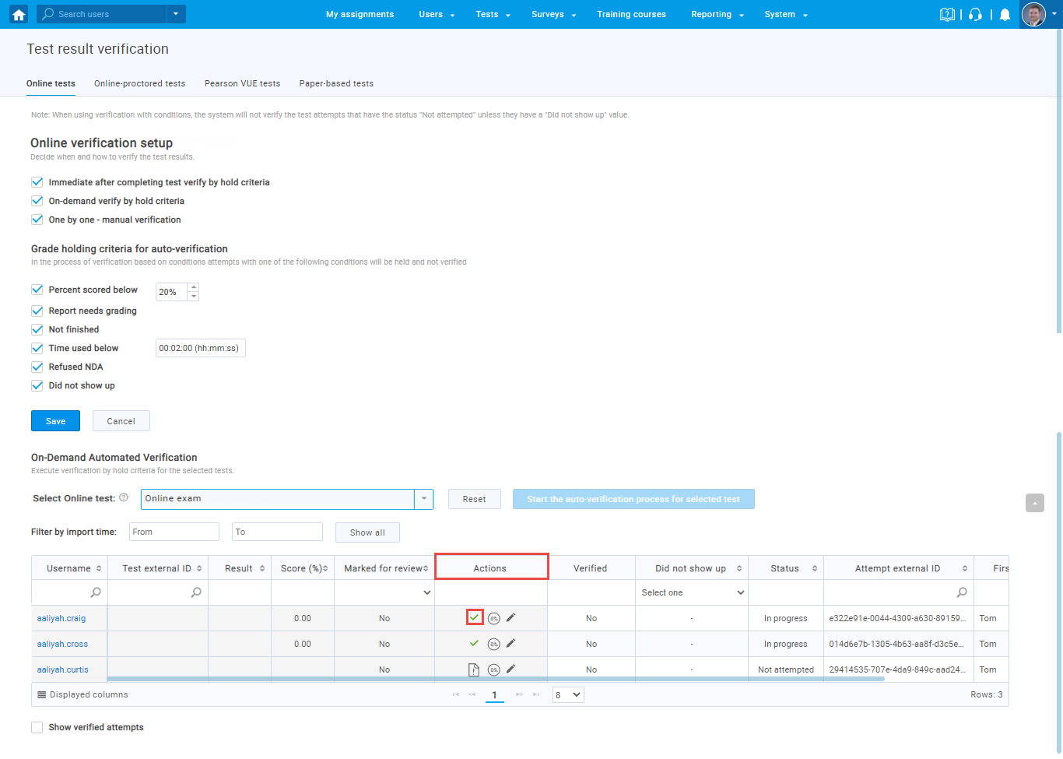Viewport: 1063px width, 759px height.
Task: Click pencil edit icon for aaliyah.cross
Action: point(511,644)
